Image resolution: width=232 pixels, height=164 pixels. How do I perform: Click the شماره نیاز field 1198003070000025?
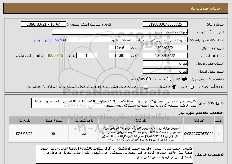[165, 24]
